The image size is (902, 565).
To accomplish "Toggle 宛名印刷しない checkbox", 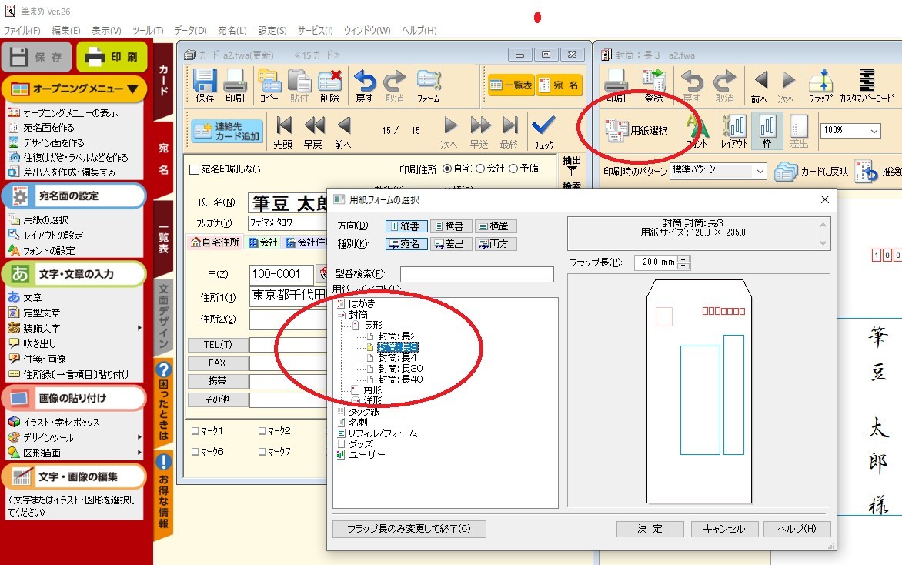I will coord(195,169).
